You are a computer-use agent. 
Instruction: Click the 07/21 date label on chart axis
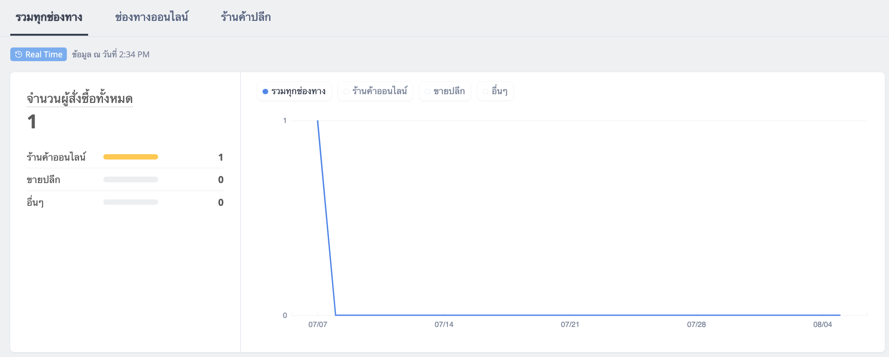click(x=570, y=325)
